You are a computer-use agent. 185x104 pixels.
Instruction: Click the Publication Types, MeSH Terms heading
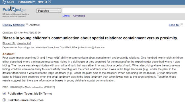click(x=30, y=93)
